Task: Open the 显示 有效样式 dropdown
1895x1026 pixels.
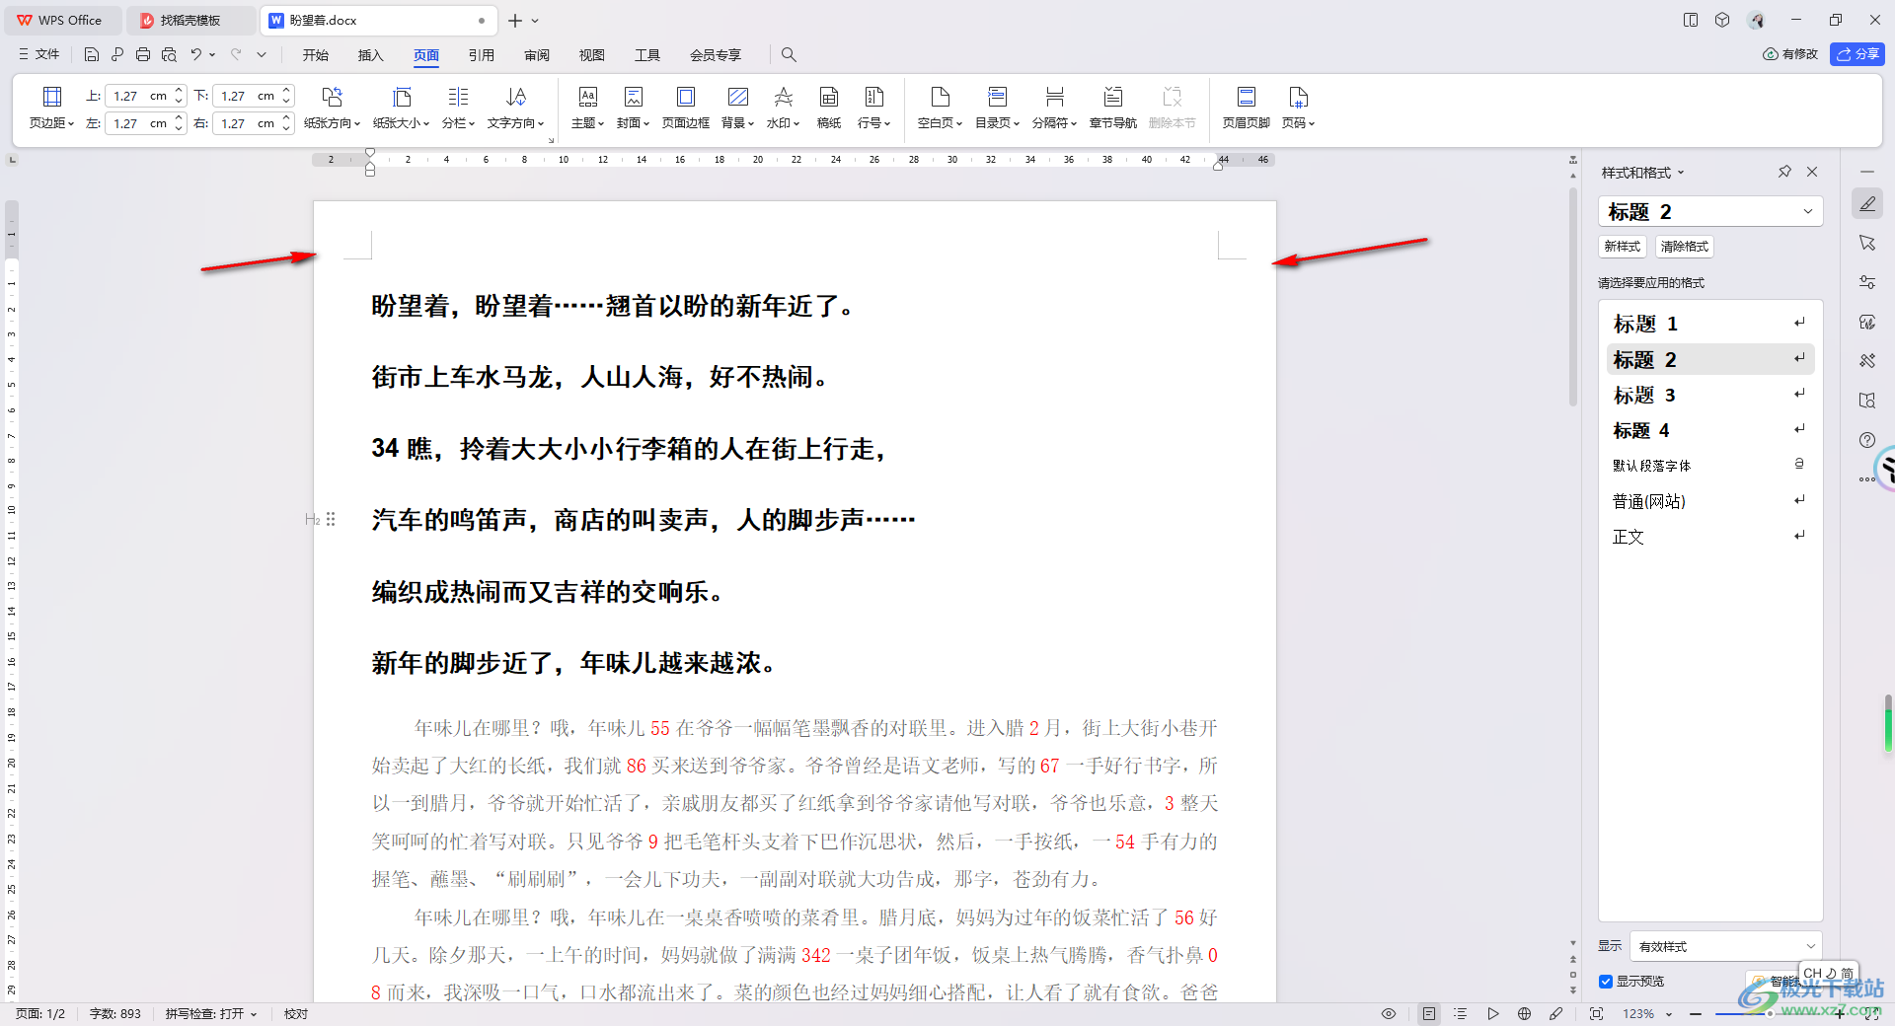Action: (x=1725, y=946)
